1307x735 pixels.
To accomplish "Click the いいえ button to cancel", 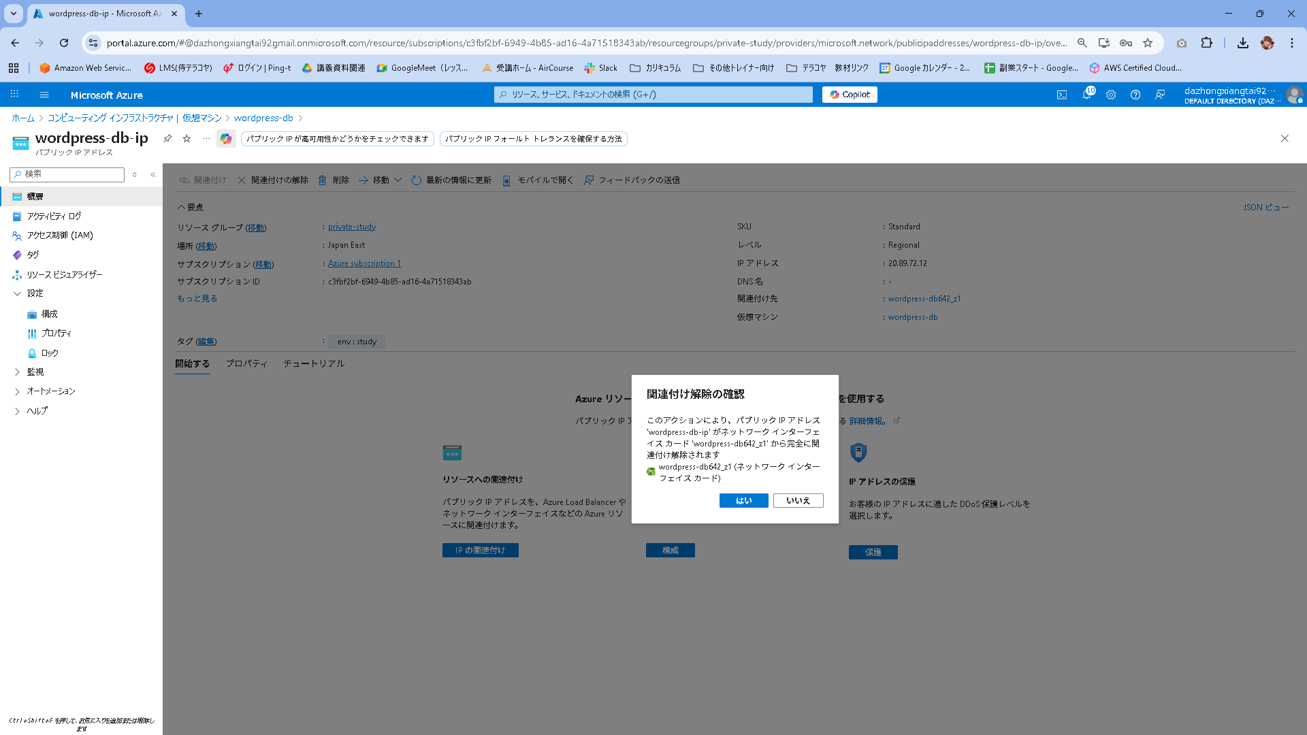I will [798, 500].
